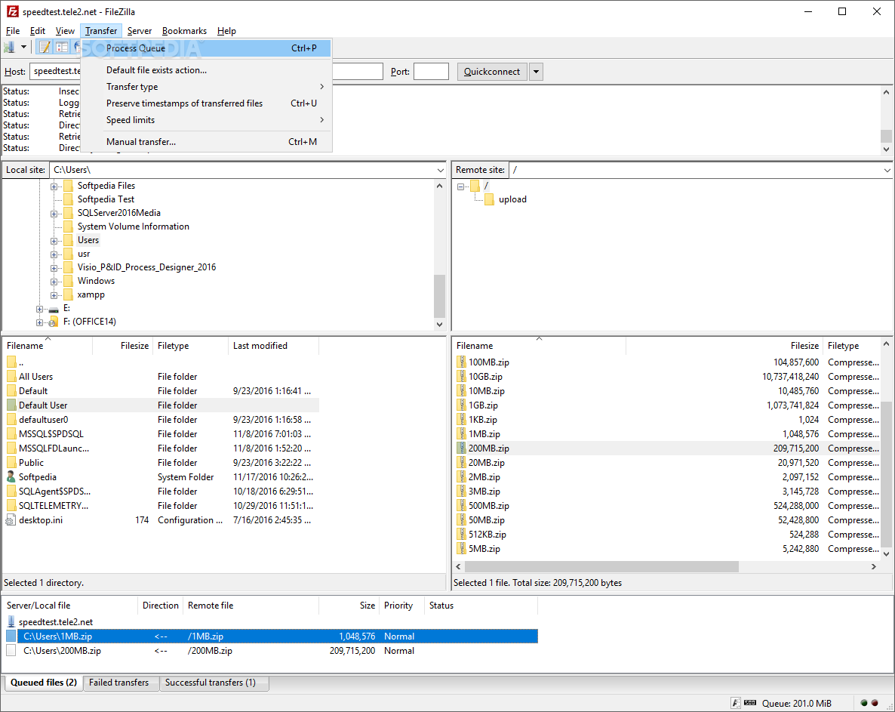The image size is (895, 712).
Task: Select the 10GB.zip remote file row
Action: 668,376
